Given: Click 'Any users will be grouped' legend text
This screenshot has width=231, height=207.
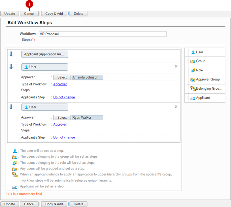Looking at the screenshot, I should 52,169.
